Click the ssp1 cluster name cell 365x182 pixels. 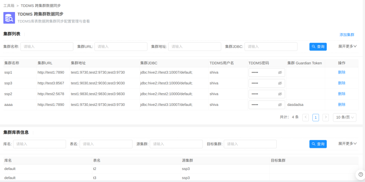8,72
